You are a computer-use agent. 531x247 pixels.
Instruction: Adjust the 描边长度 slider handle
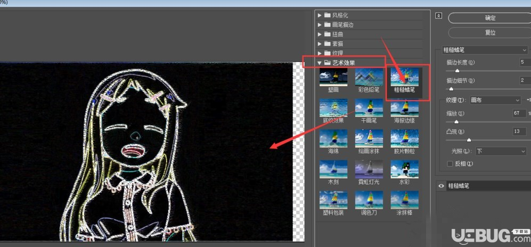pyautogui.click(x=457, y=71)
